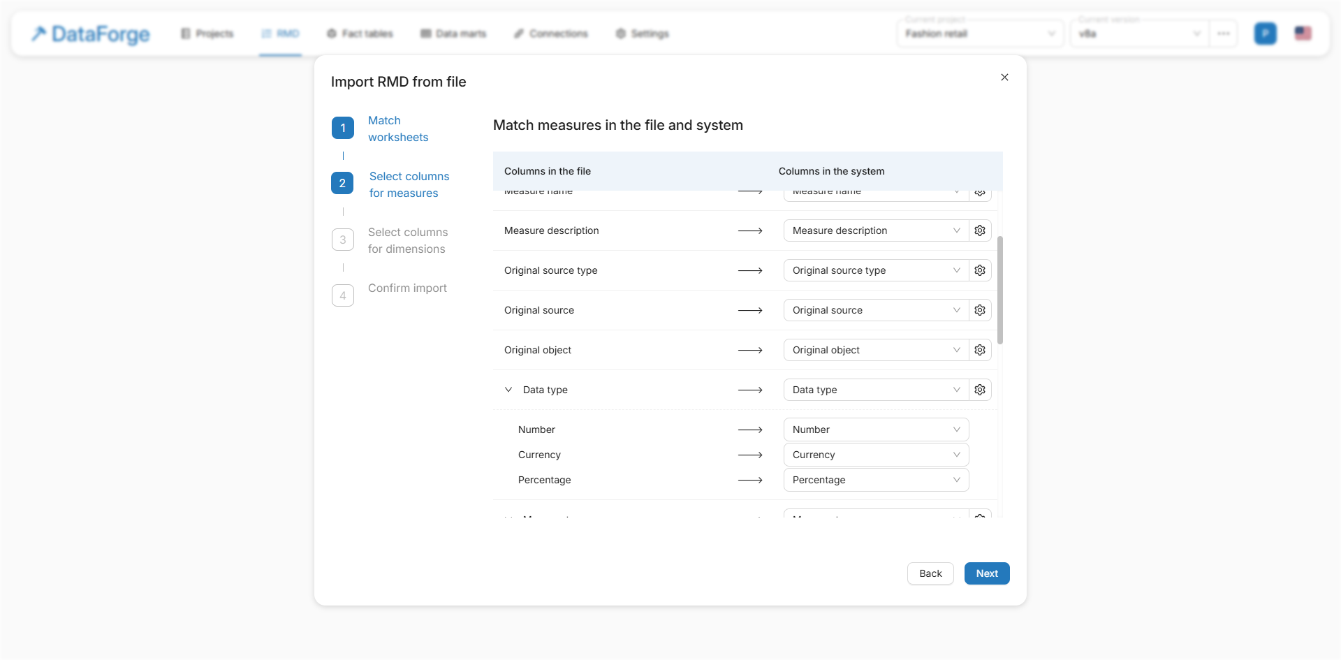1341x660 pixels.
Task: Switch to the Data marts tab
Action: tap(453, 34)
